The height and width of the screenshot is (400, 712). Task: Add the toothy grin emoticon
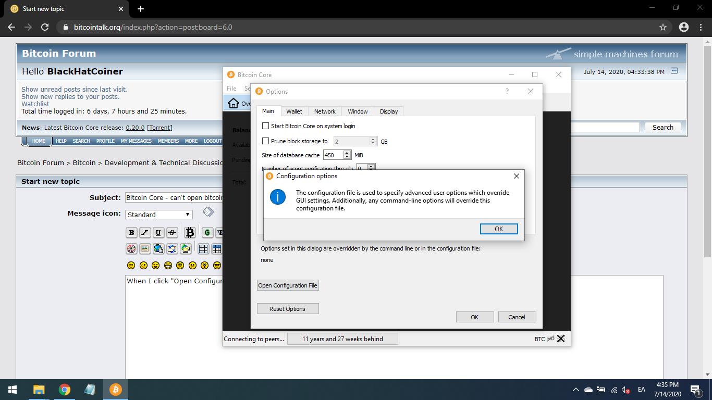coord(168,266)
